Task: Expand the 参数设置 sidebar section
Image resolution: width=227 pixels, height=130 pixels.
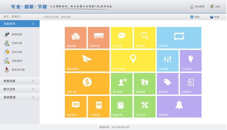Action: click(20, 81)
